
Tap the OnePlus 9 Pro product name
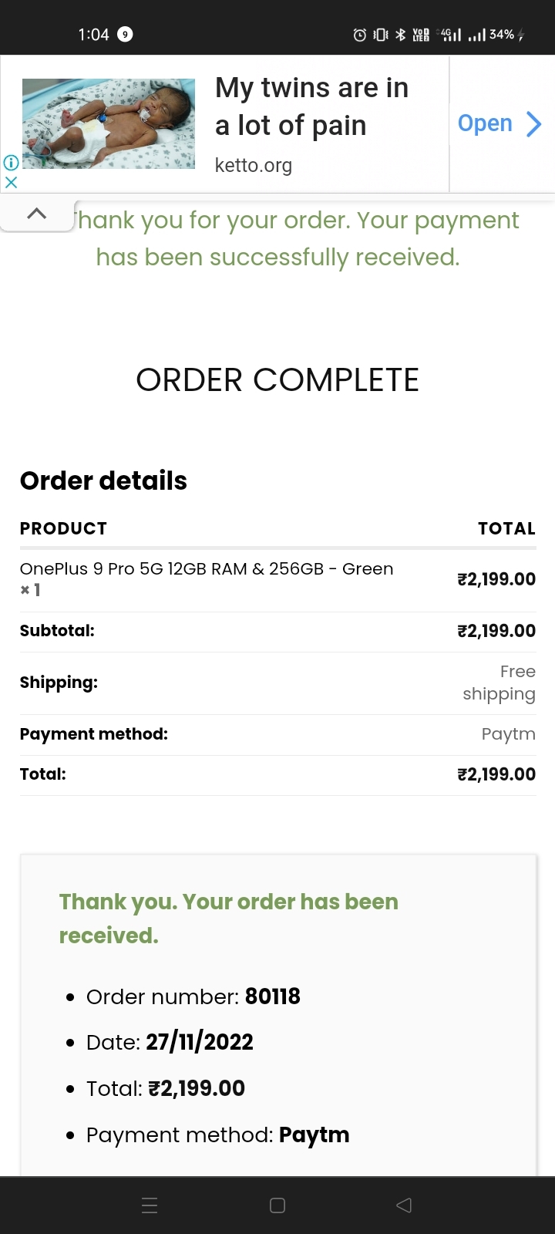(x=207, y=569)
